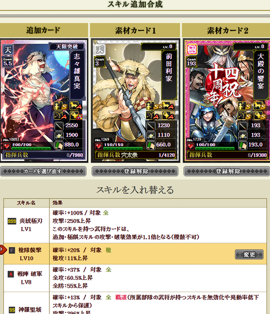Image resolution: width=270 pixels, height=314 pixels.
Task: Select the 炎統極刃 LV1 skill row
Action: click(135, 225)
